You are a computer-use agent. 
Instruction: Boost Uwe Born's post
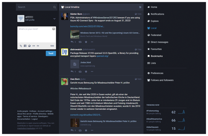pyautogui.click(x=80, y=130)
